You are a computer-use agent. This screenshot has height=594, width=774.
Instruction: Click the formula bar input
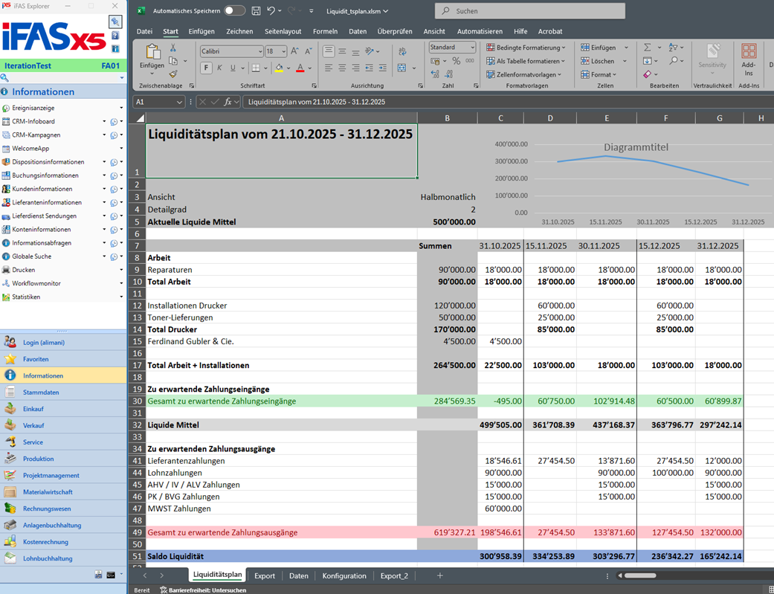509,102
